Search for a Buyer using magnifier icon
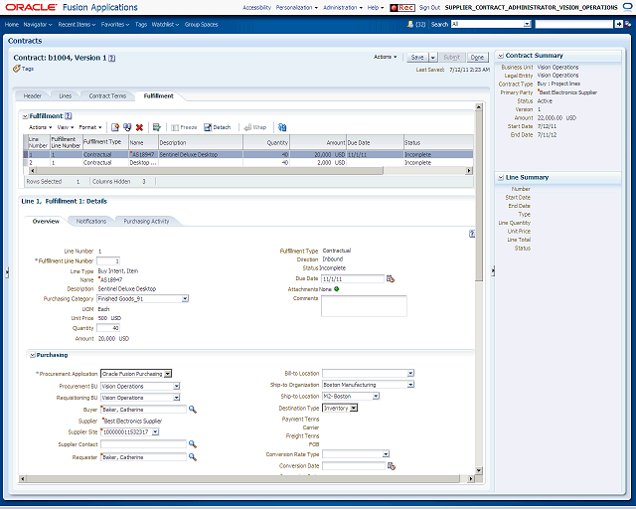The width and height of the screenshot is (636, 509). click(193, 410)
